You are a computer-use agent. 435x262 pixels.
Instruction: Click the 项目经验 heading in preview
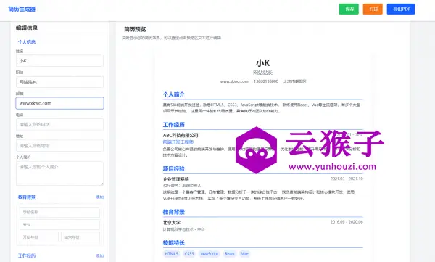174,168
